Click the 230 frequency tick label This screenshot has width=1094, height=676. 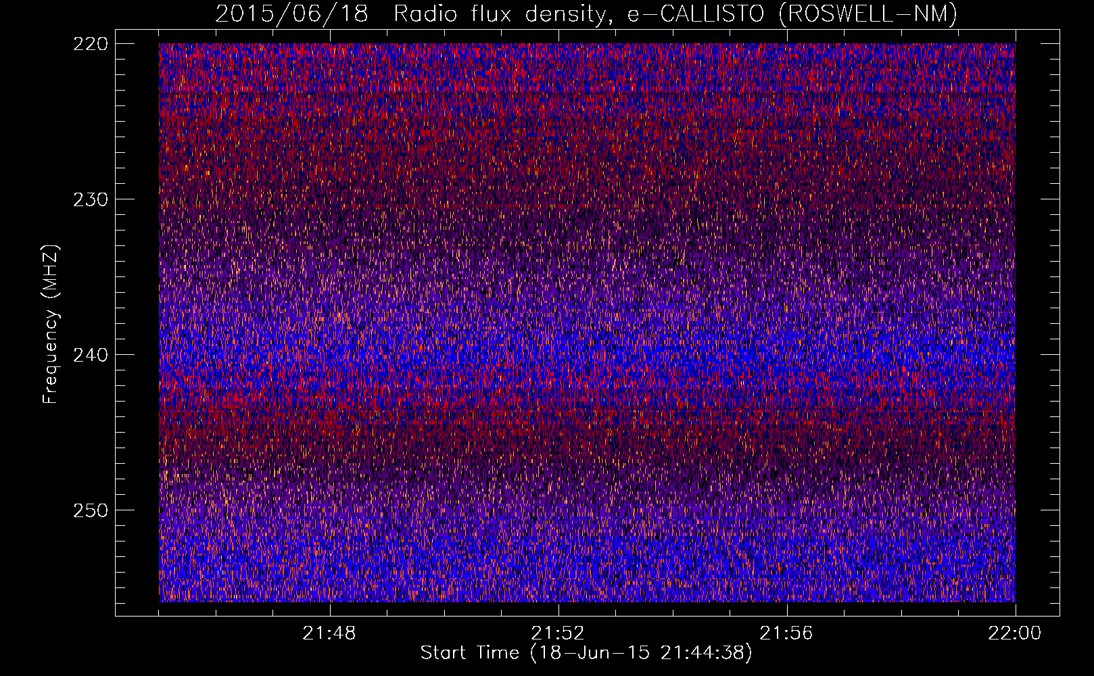[90, 199]
